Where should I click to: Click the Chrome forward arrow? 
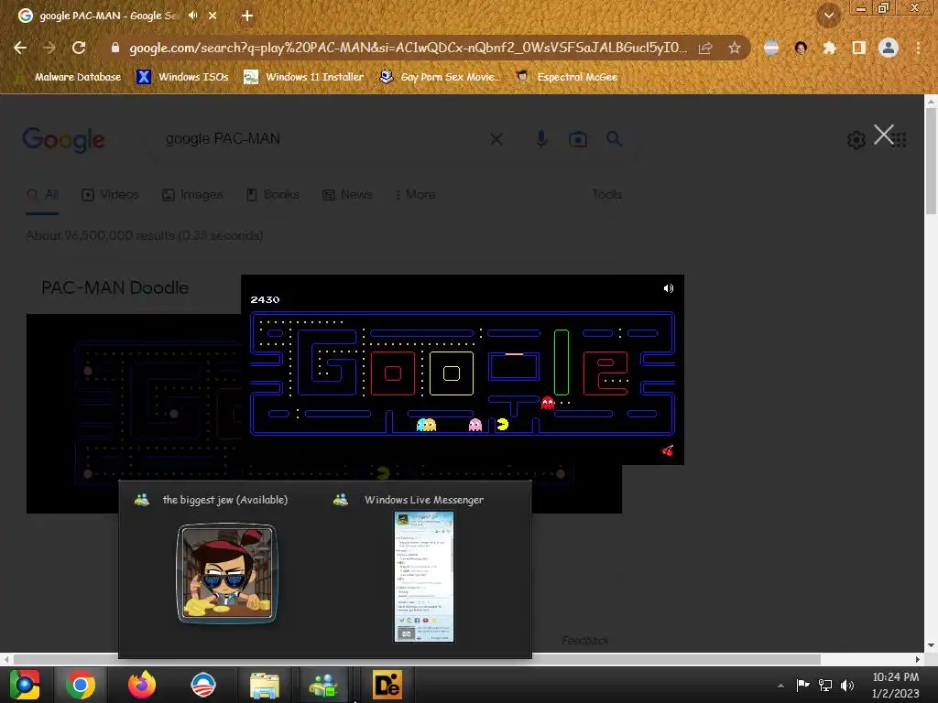[x=49, y=48]
